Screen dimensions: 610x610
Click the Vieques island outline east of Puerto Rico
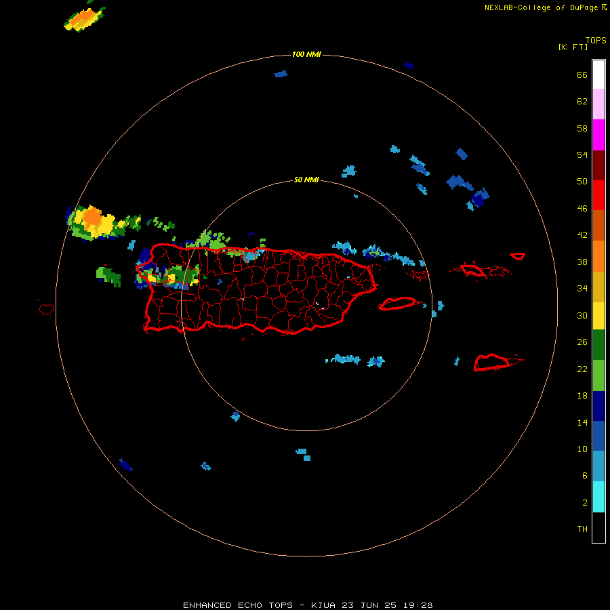click(397, 304)
